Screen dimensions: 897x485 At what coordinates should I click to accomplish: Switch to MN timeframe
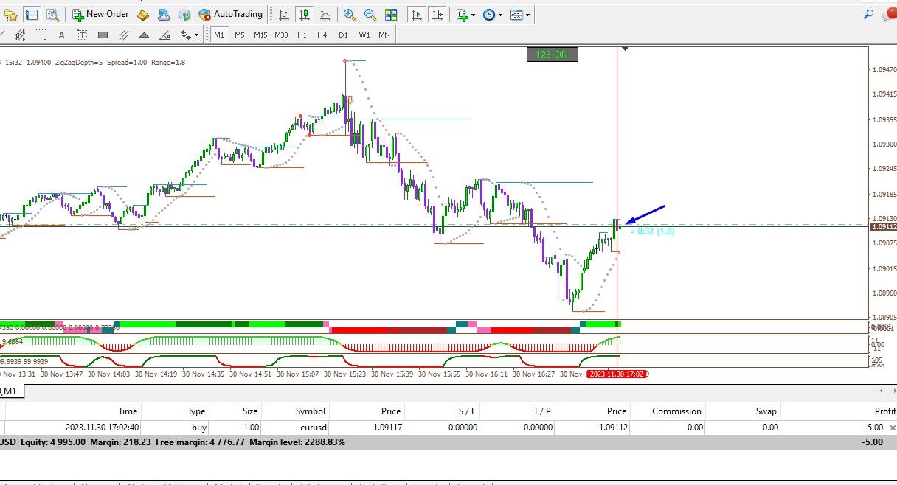pos(384,35)
